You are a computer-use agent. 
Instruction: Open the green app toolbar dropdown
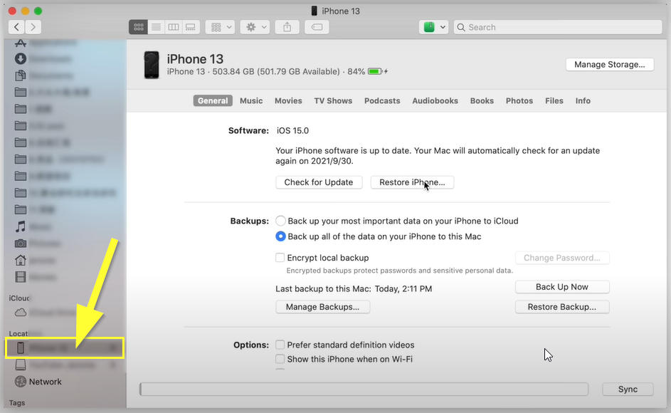433,27
